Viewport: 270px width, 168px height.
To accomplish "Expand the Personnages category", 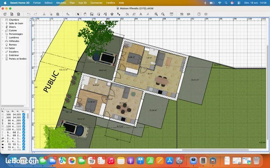I will coord(3,34).
